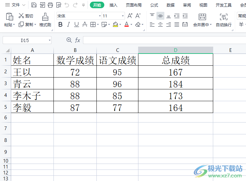Decrease font size with A- icon

138,16
